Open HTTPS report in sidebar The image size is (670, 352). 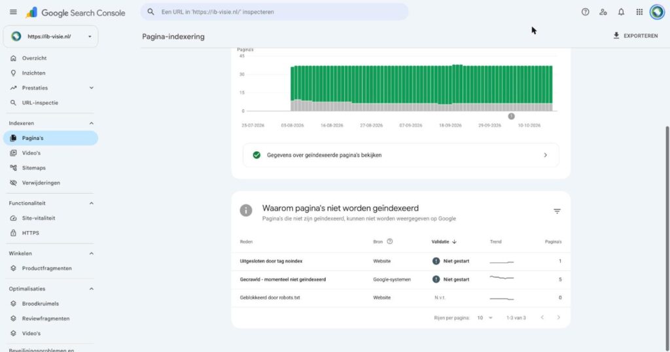coord(30,233)
